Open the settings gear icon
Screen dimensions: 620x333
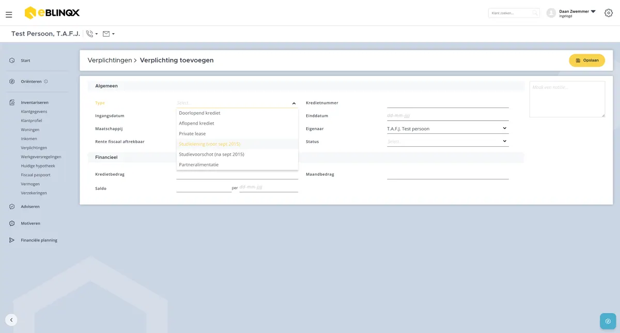(x=608, y=13)
